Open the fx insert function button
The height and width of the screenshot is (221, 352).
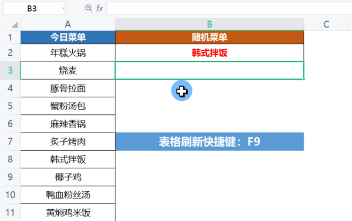[x=100, y=8]
